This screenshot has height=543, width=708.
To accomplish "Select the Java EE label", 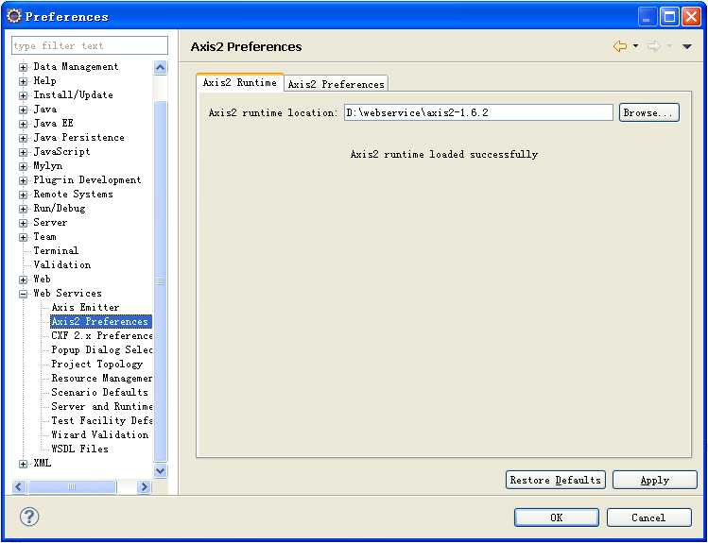I will [x=53, y=123].
